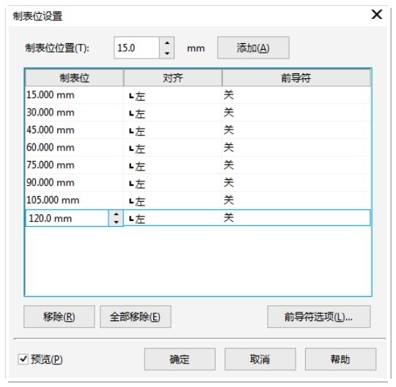
Task: Increase tab position value with up arrow
Action: point(167,43)
